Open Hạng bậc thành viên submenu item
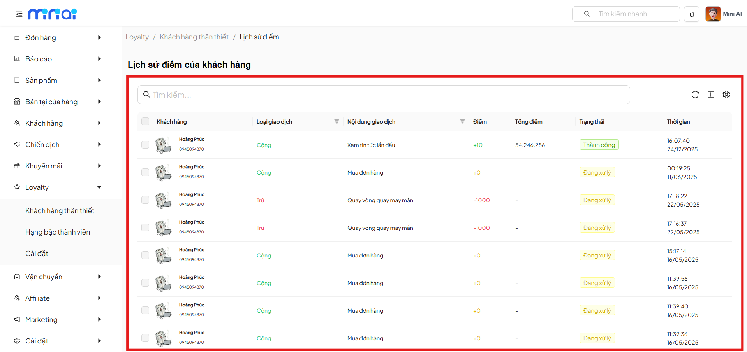Viewport: 747px width, 352px height. coord(58,232)
